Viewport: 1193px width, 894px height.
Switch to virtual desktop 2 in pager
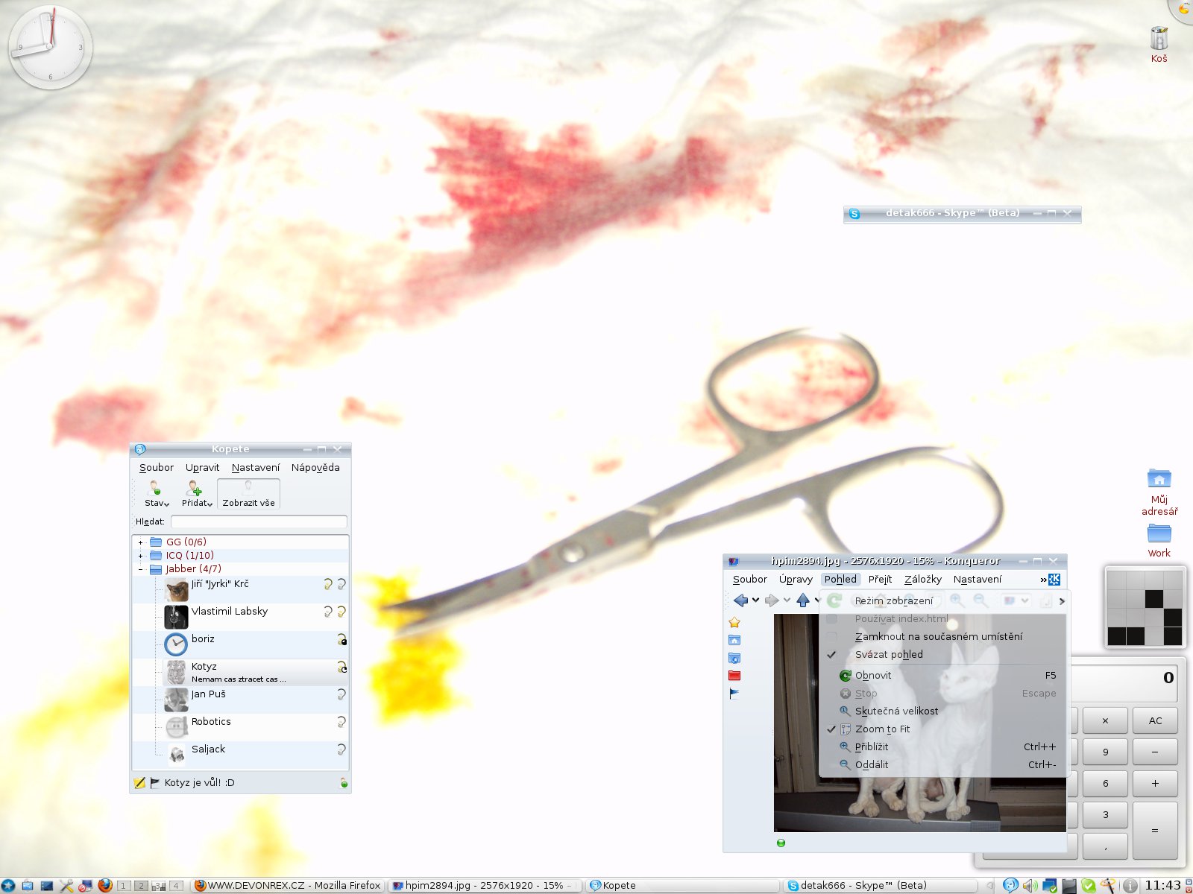(x=141, y=886)
